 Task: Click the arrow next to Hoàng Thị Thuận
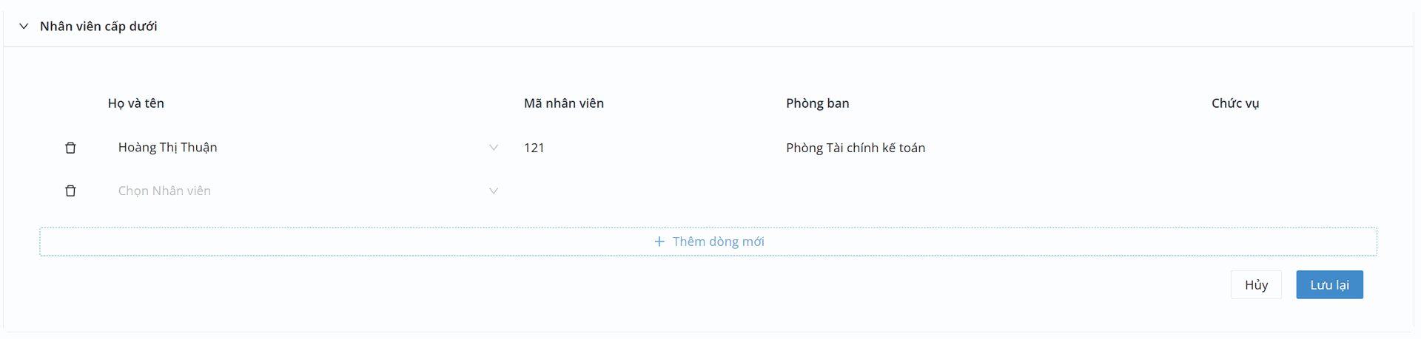pyautogui.click(x=494, y=148)
